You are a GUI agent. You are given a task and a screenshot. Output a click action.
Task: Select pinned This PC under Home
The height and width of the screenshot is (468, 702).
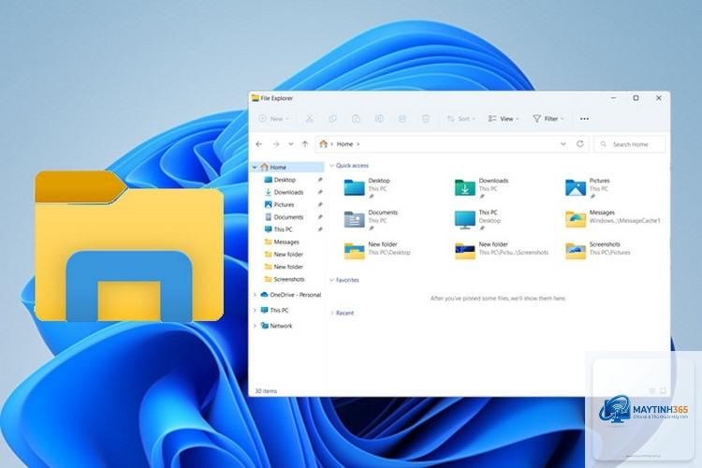click(x=283, y=229)
